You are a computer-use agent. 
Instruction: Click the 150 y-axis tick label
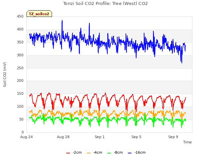(20, 93)
